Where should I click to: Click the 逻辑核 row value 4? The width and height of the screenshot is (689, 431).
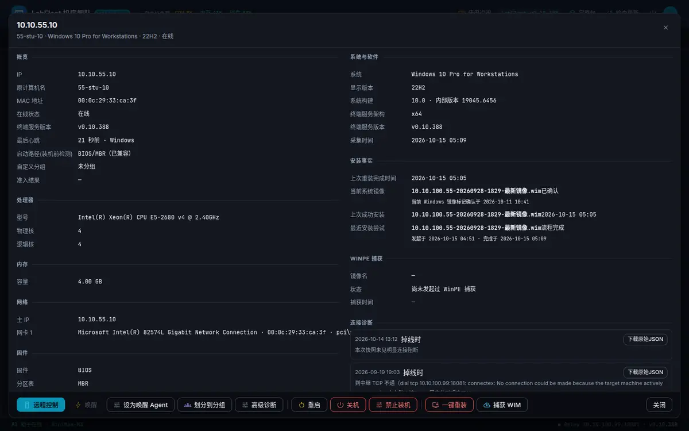click(x=80, y=244)
